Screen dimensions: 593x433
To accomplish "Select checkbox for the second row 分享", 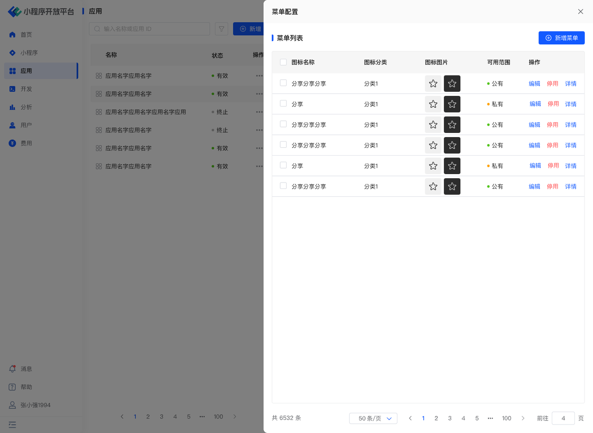I will pyautogui.click(x=283, y=104).
